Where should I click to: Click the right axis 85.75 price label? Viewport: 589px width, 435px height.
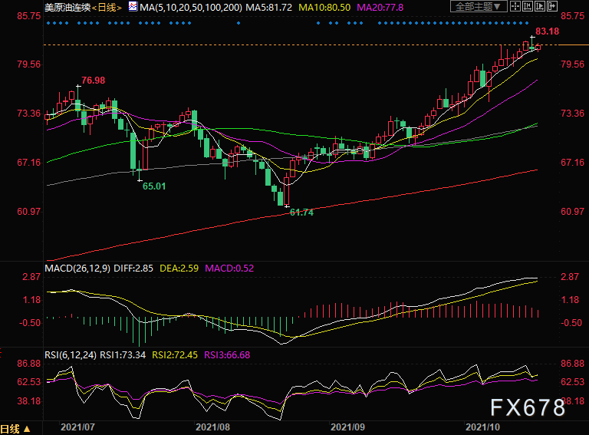[572, 16]
